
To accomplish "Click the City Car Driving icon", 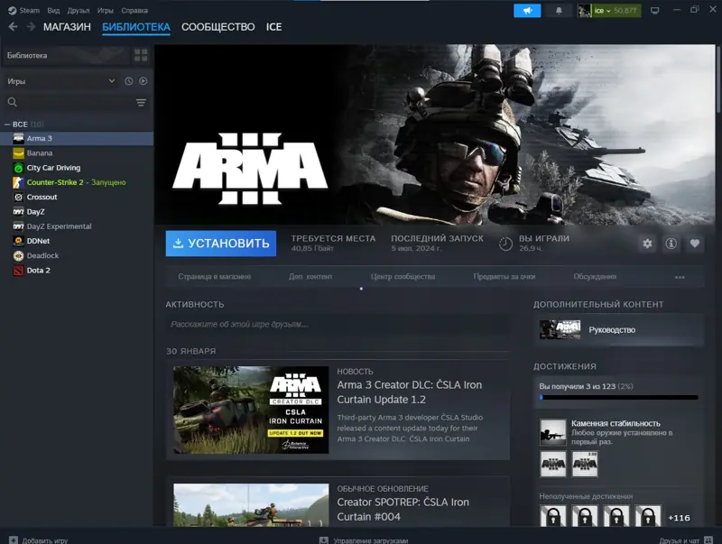I will [x=18, y=168].
